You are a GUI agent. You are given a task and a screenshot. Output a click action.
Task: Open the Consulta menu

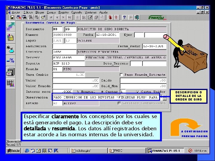pos(76,12)
